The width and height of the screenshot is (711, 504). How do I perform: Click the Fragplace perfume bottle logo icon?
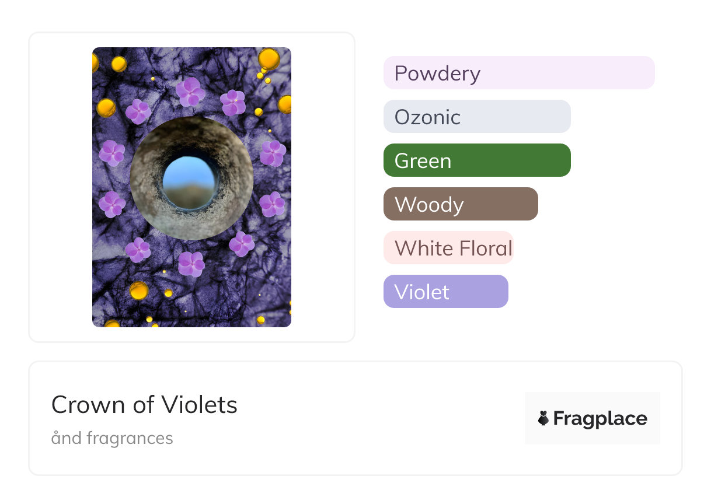coord(543,418)
